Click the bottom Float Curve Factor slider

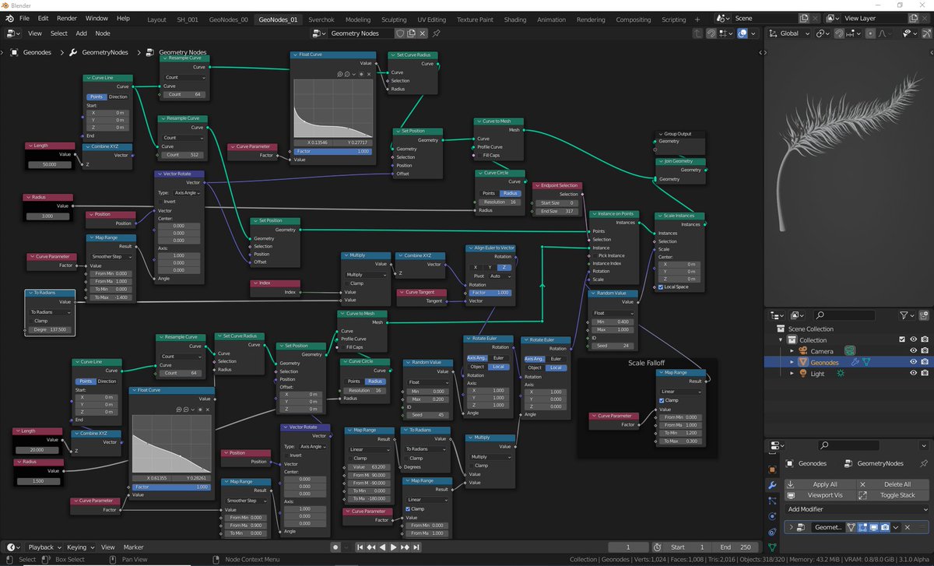click(x=171, y=487)
